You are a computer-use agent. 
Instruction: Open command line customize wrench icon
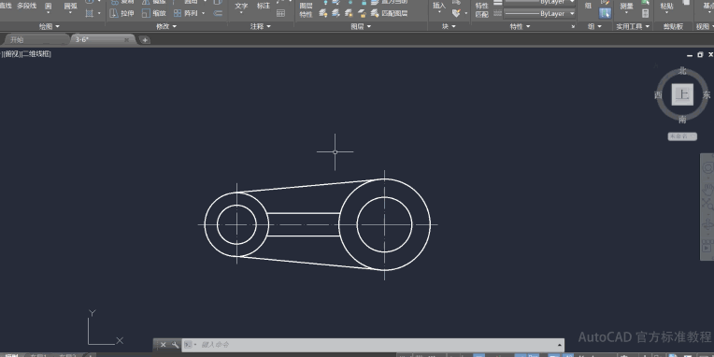click(176, 345)
